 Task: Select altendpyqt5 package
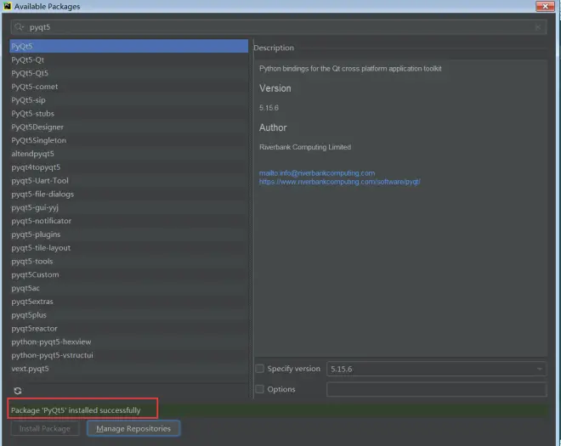129,154
